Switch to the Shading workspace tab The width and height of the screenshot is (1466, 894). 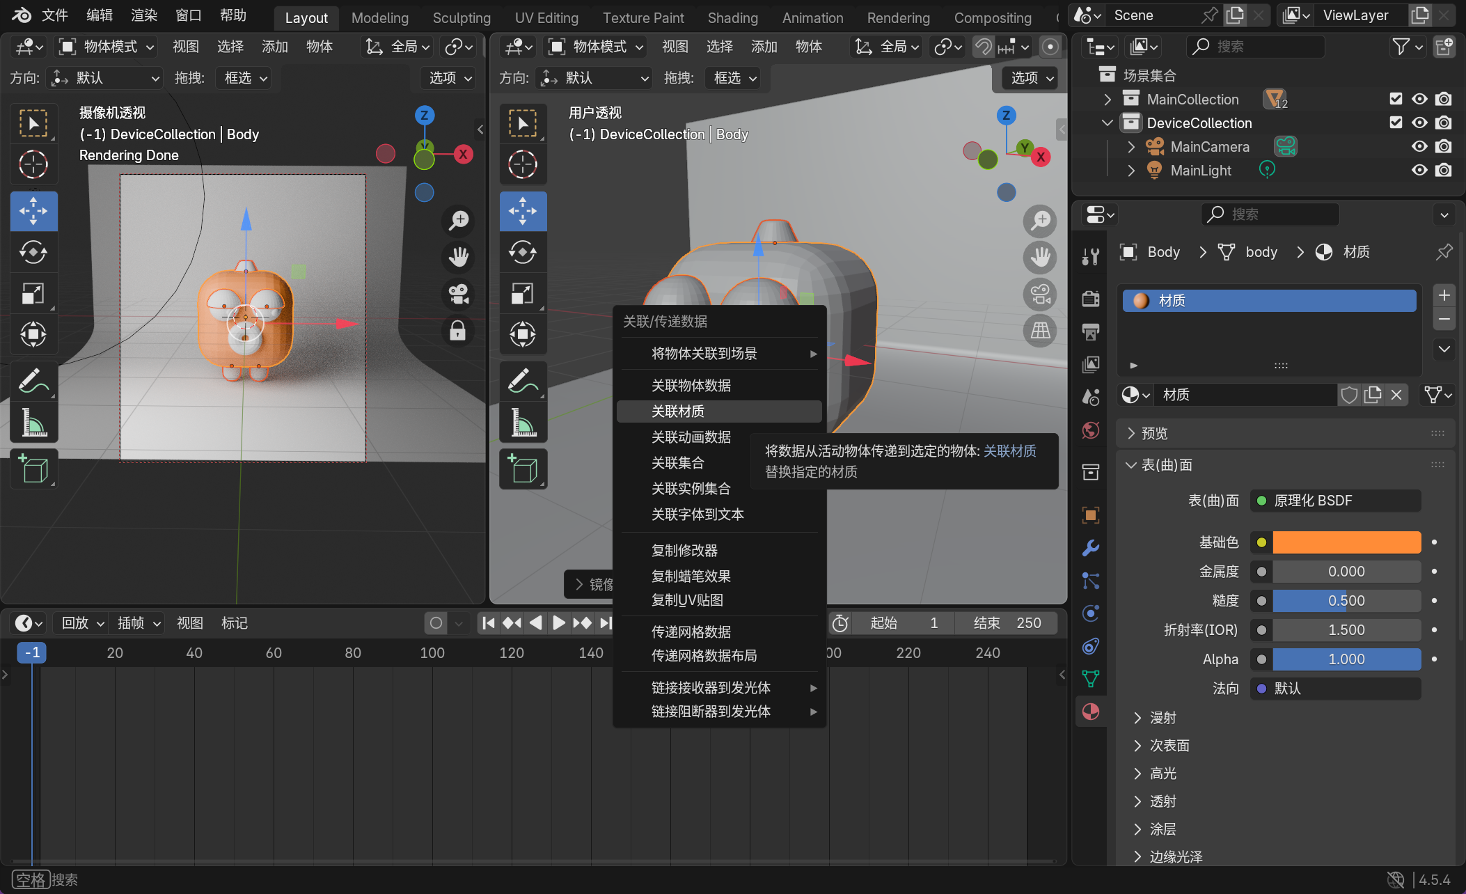(732, 18)
